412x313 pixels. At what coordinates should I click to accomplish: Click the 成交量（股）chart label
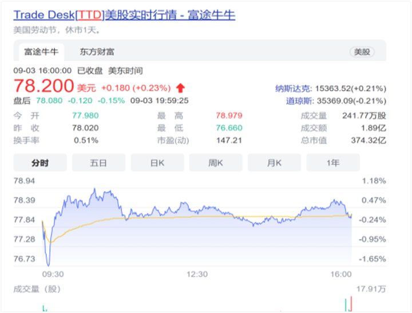pos(37,289)
